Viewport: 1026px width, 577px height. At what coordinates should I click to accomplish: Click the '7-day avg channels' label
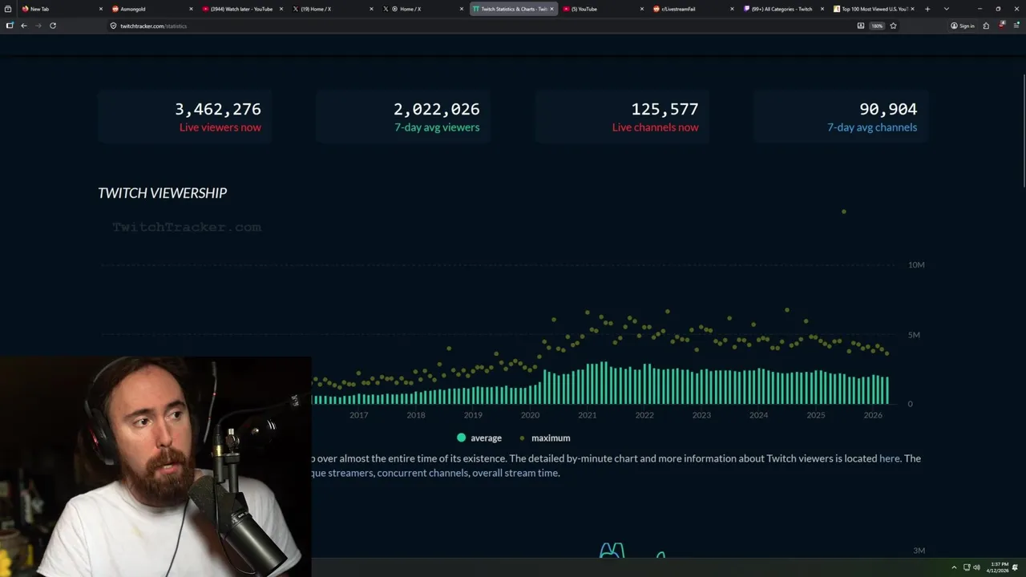872,127
